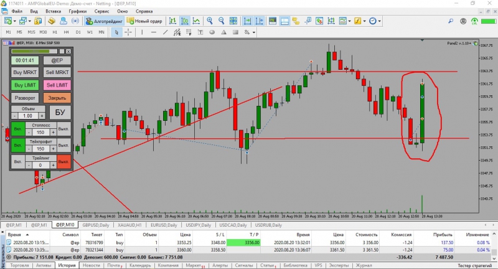Image resolution: width=498 pixels, height=269 pixels.
Task: Select the equidistant channel tool
Action: (x=177, y=32)
